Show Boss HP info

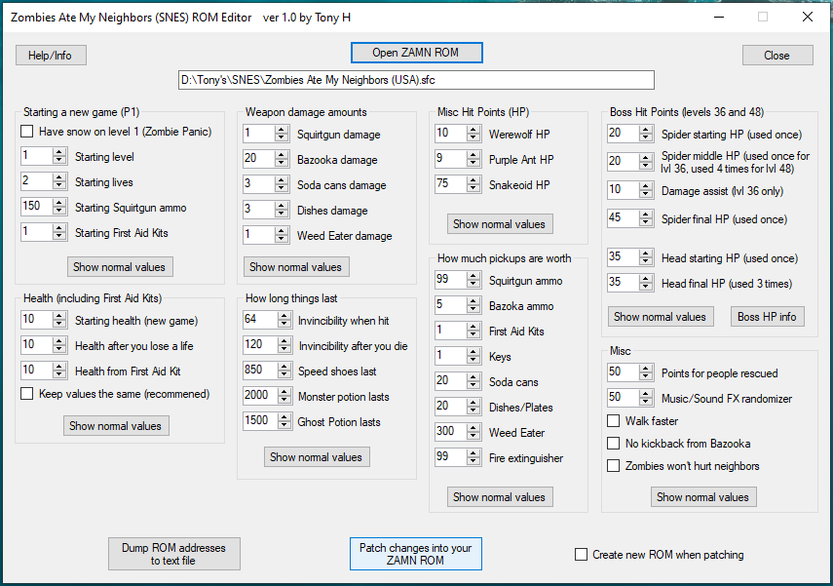coord(767,317)
